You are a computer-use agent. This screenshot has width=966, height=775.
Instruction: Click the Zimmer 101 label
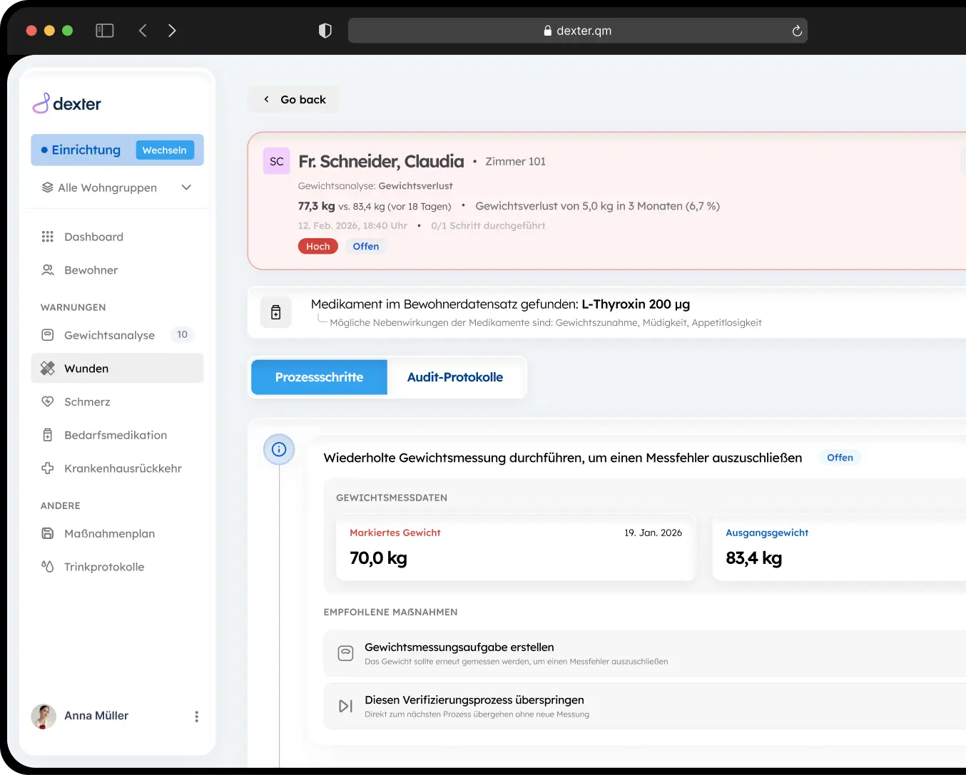pos(516,162)
